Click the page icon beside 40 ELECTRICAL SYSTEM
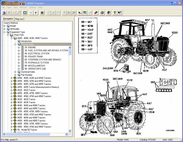Image resolution: width=183 pixels, height=142 pixels. pyautogui.click(x=22, y=54)
